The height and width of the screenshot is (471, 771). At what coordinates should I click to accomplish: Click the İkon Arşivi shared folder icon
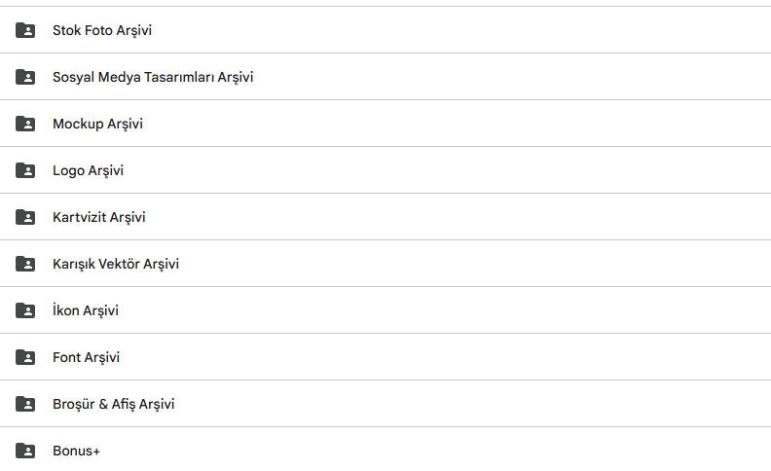click(25, 310)
